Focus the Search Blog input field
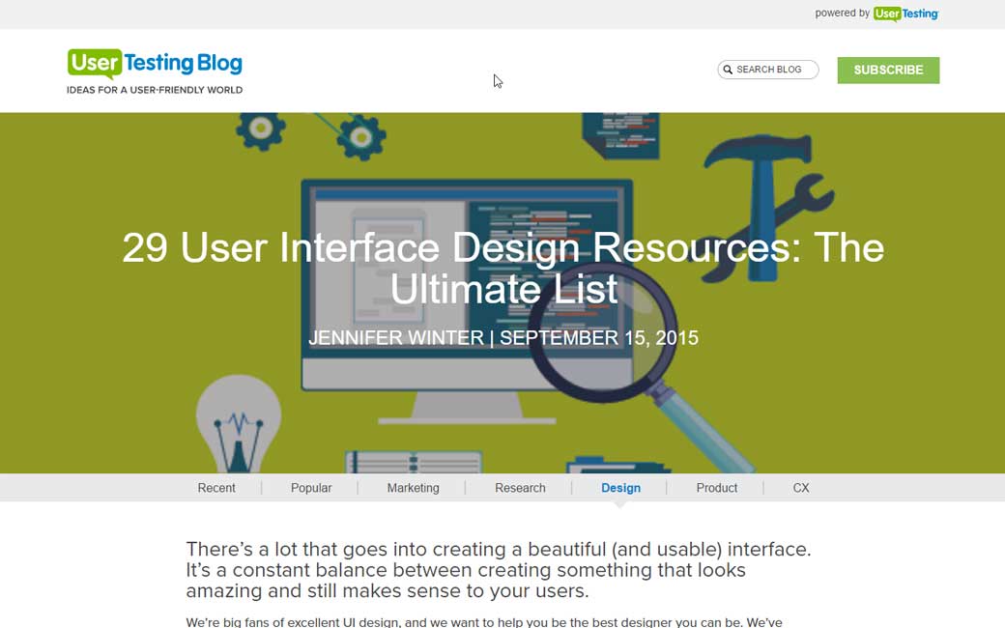 (775, 70)
